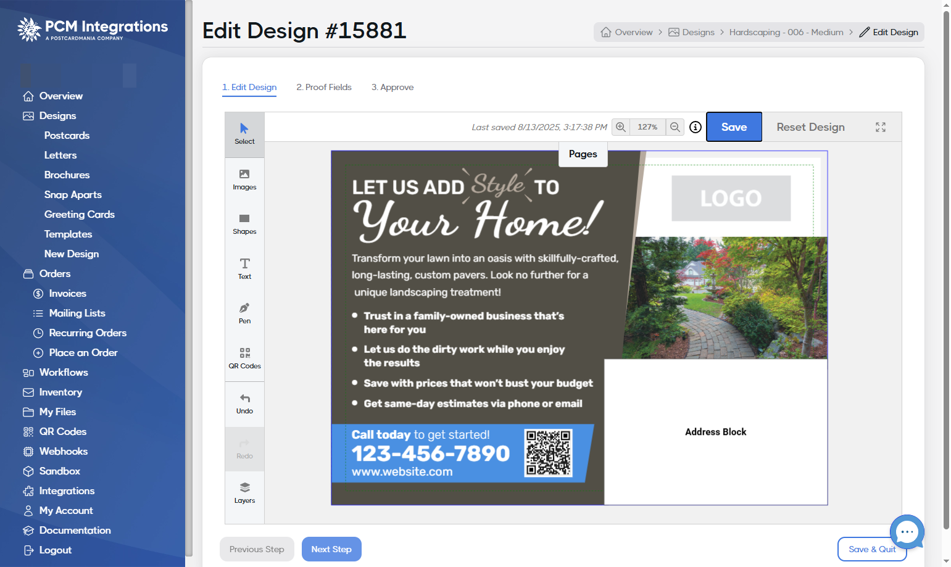The image size is (951, 567).
Task: Reset the design
Action: point(811,127)
